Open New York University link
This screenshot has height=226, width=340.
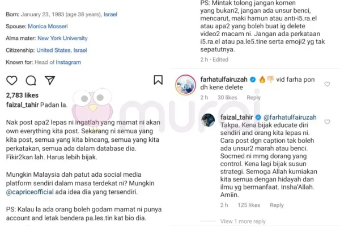pyautogui.click(x=62, y=38)
